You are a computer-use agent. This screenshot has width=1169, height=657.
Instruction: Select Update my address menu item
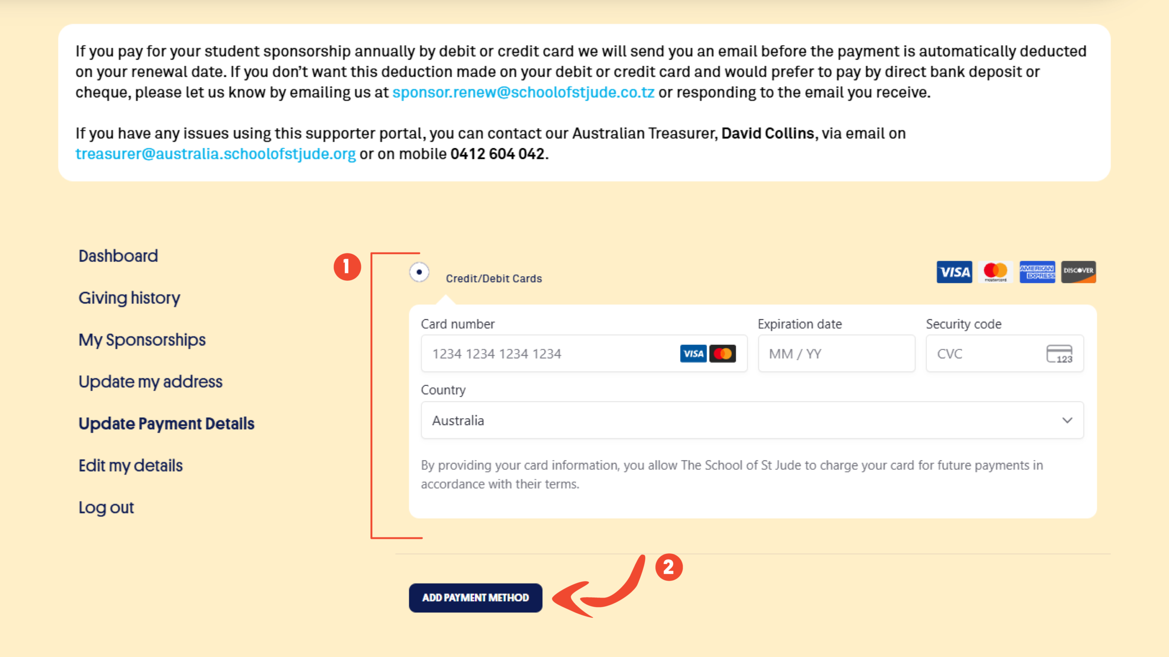pos(150,382)
